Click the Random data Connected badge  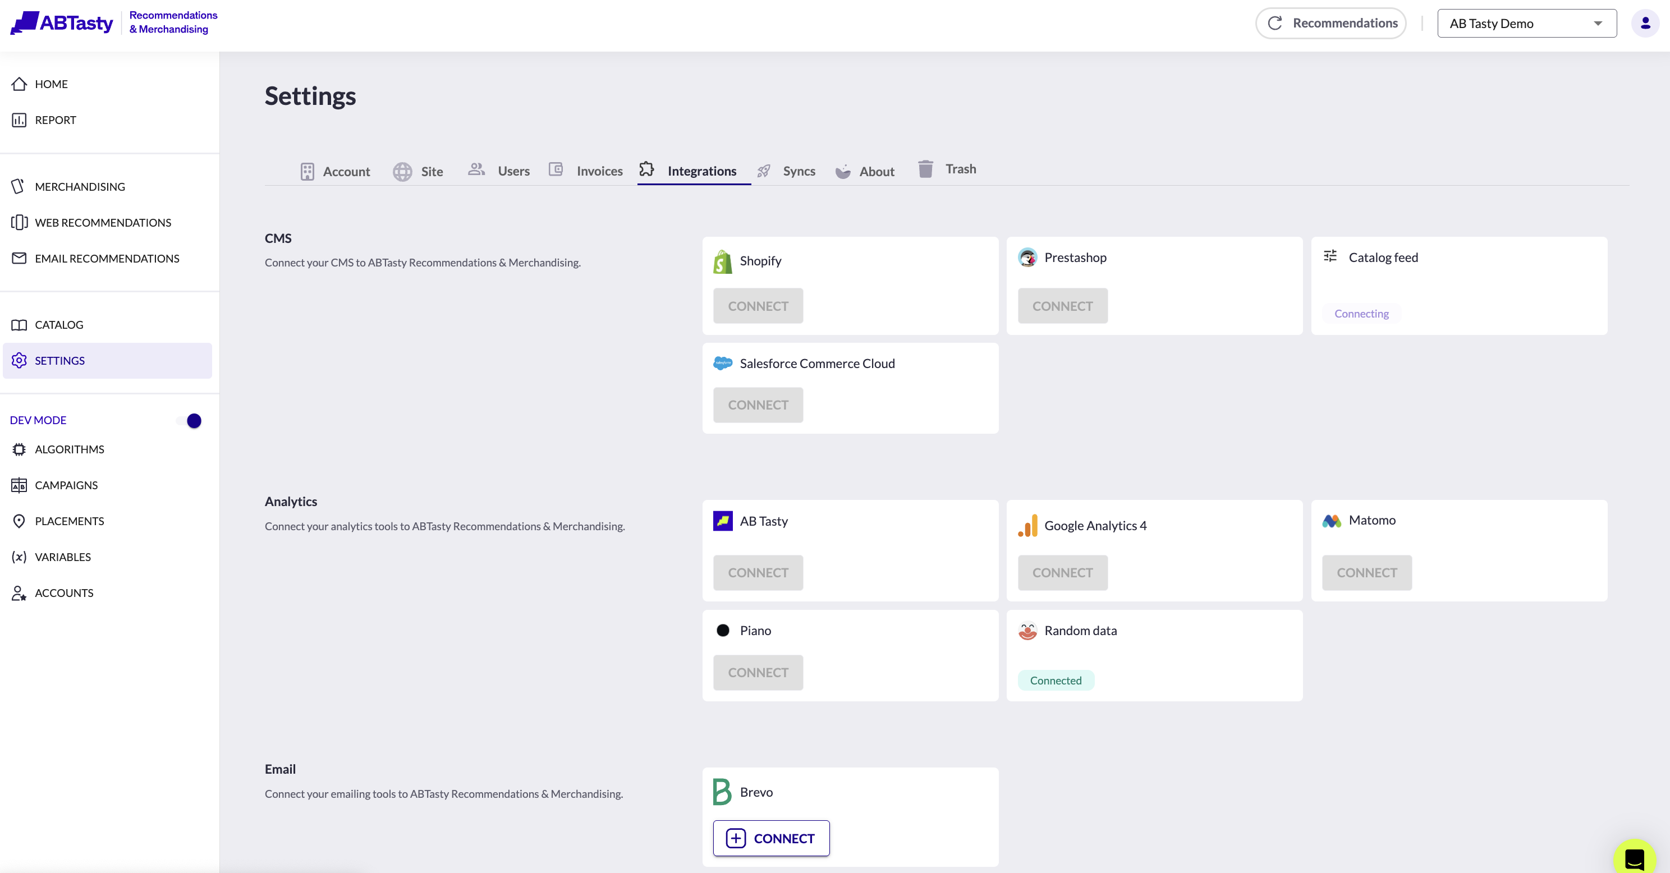(1055, 681)
